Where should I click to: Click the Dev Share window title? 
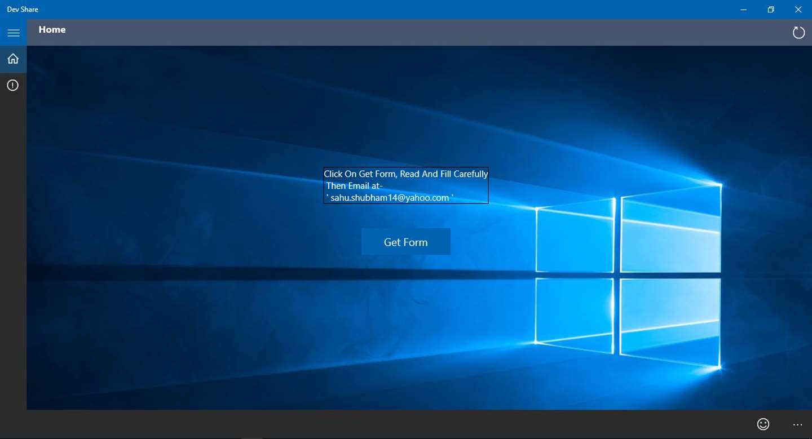point(23,10)
